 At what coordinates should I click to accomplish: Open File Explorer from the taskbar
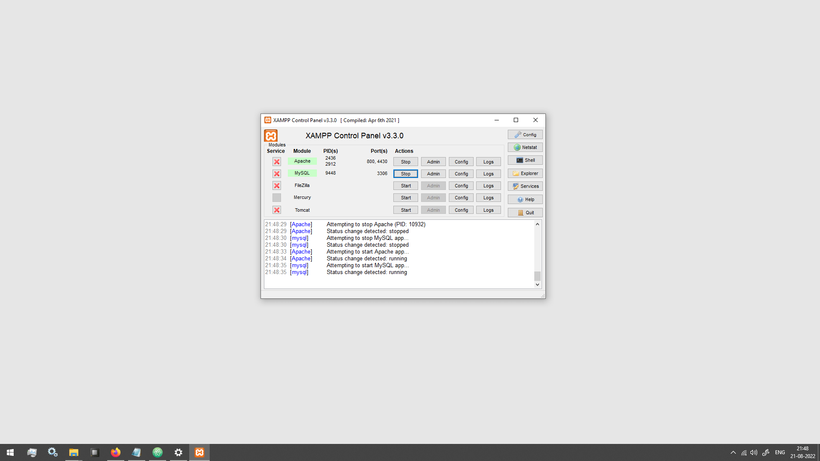73,452
